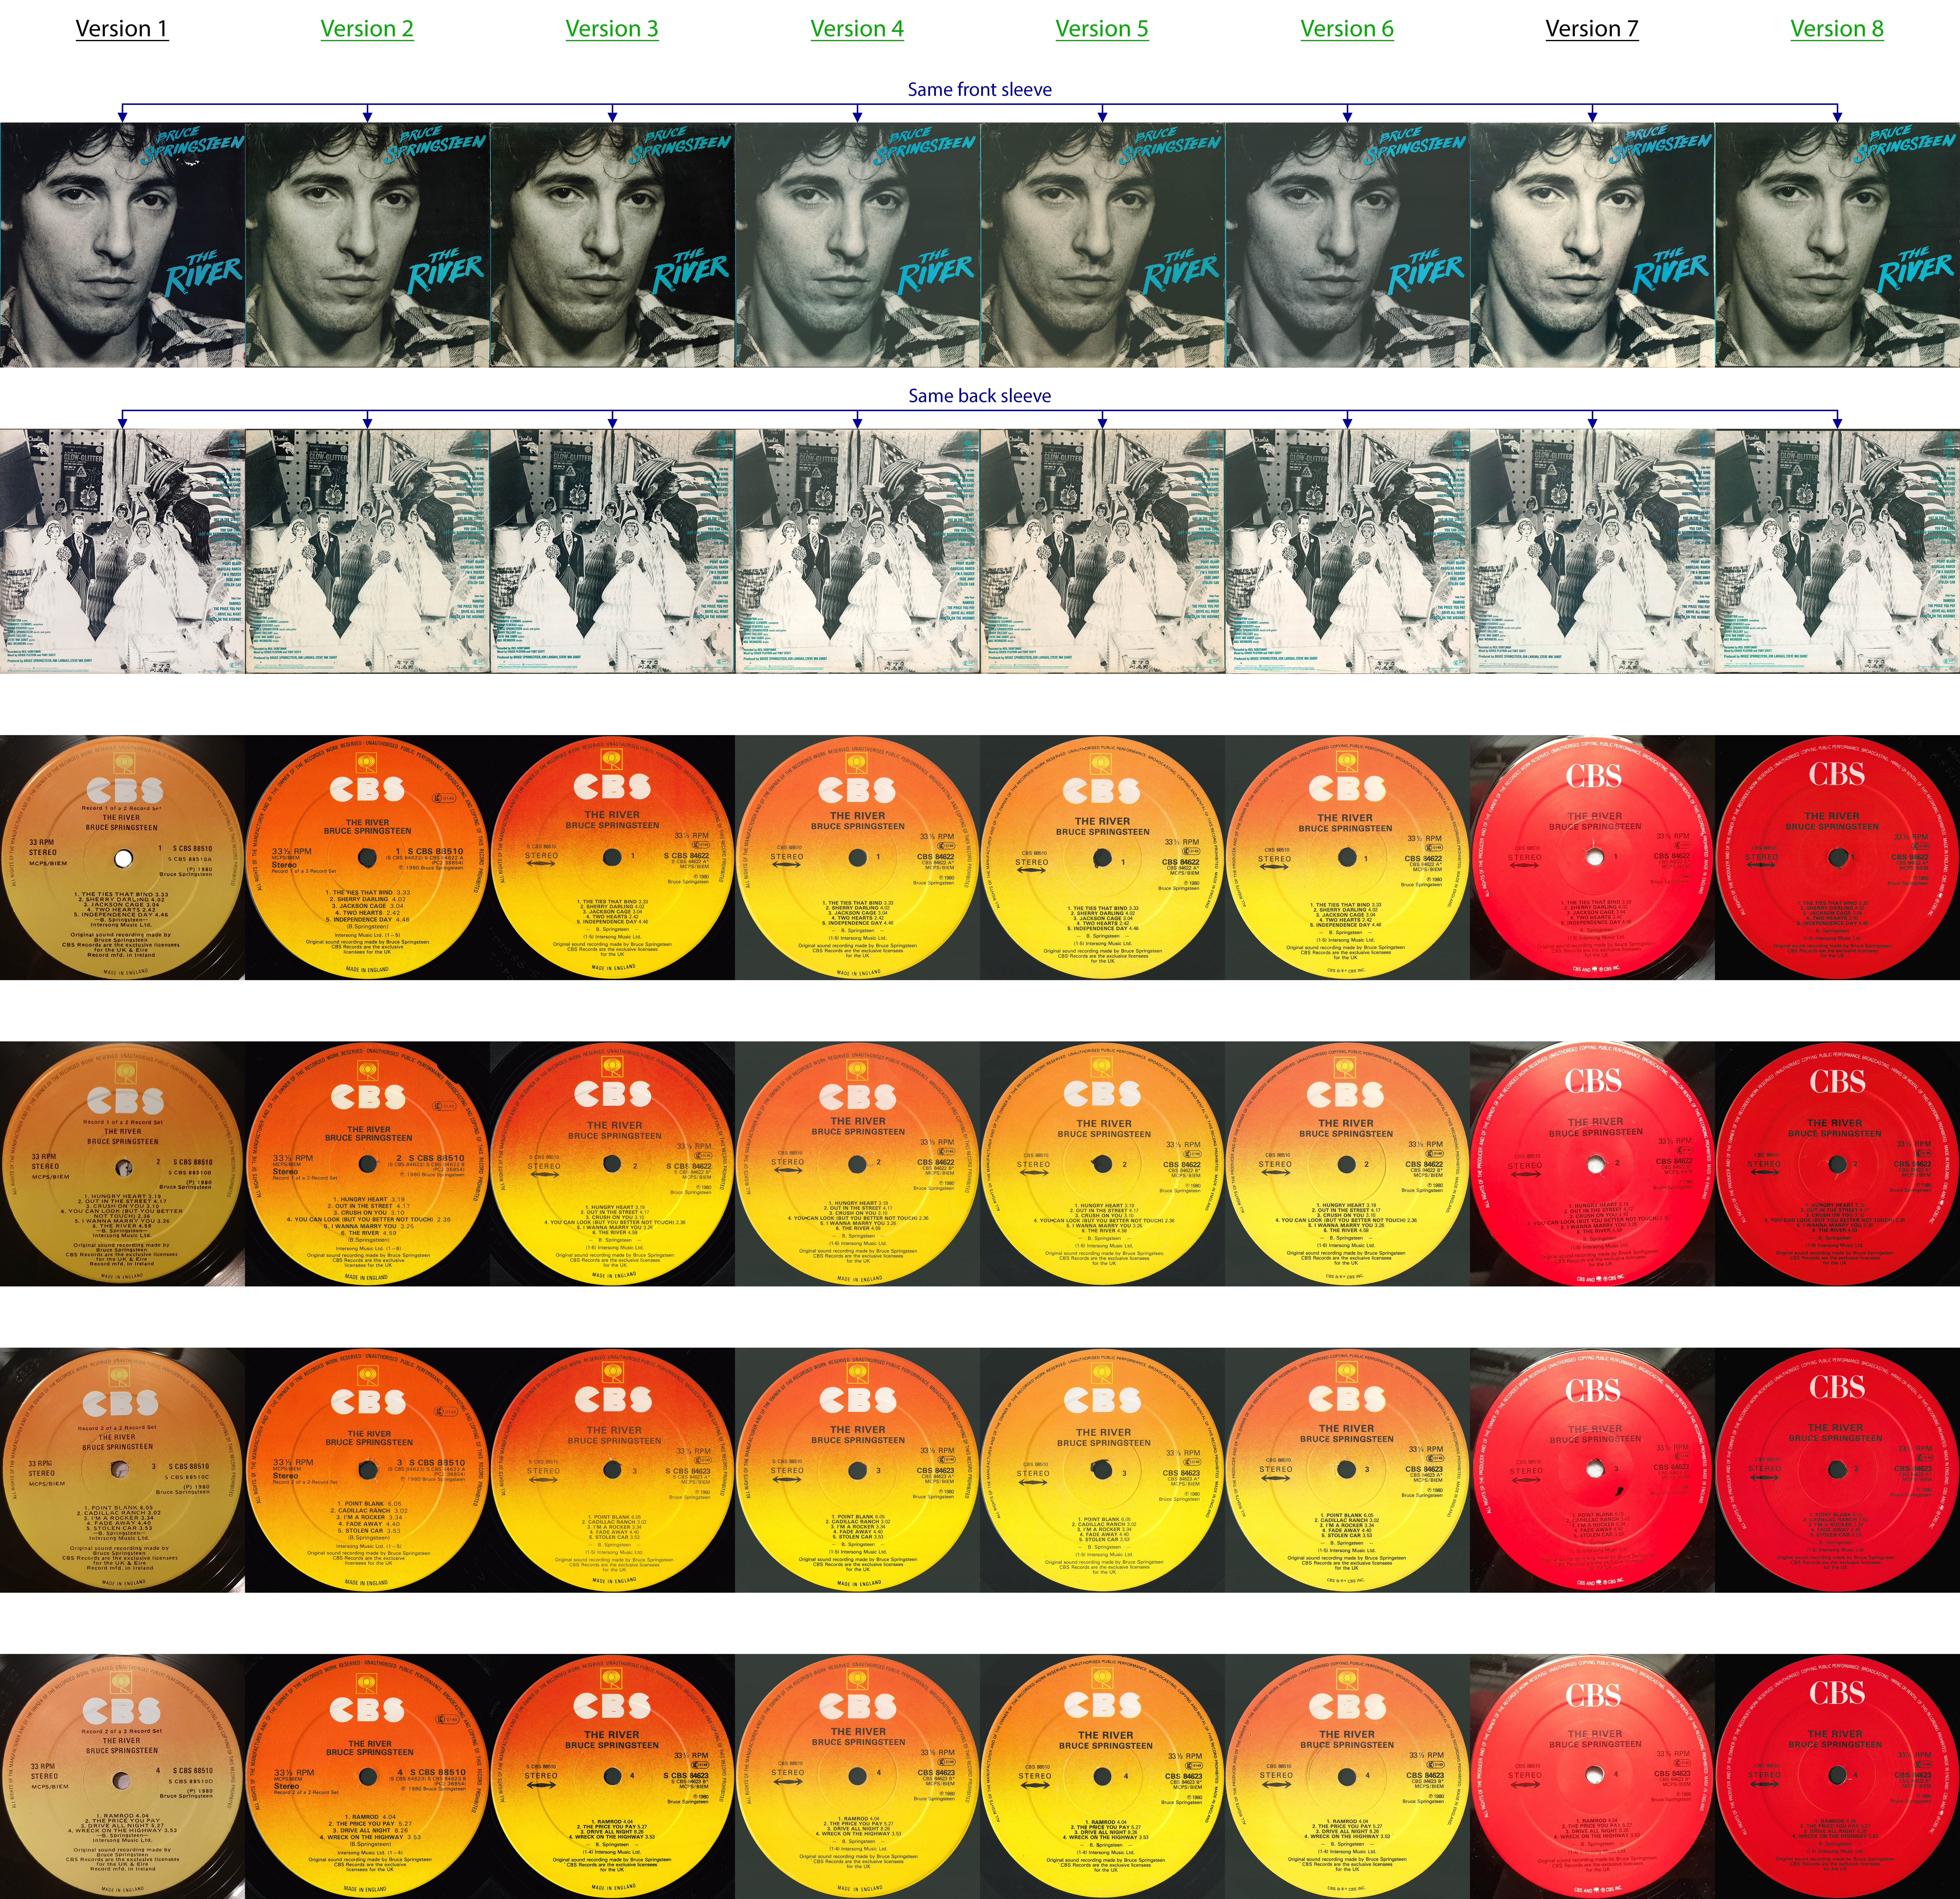Choose Version 8 red side 3 label

pos(1837,1470)
